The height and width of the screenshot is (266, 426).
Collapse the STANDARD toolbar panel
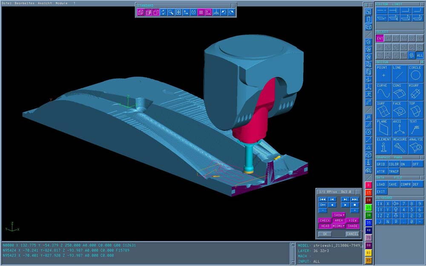click(x=233, y=5)
